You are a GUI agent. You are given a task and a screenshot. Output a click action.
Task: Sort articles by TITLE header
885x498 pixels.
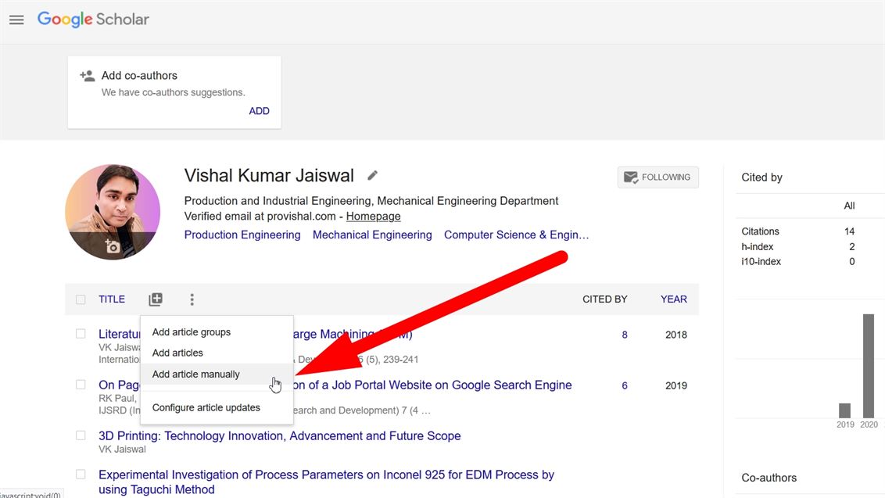[x=112, y=299]
